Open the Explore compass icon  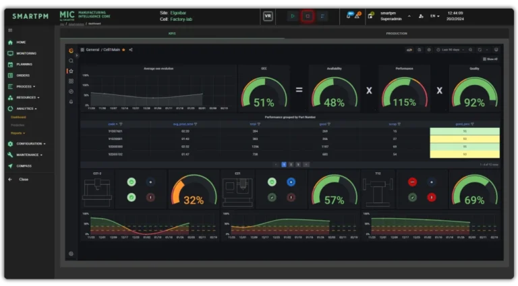coord(71,92)
